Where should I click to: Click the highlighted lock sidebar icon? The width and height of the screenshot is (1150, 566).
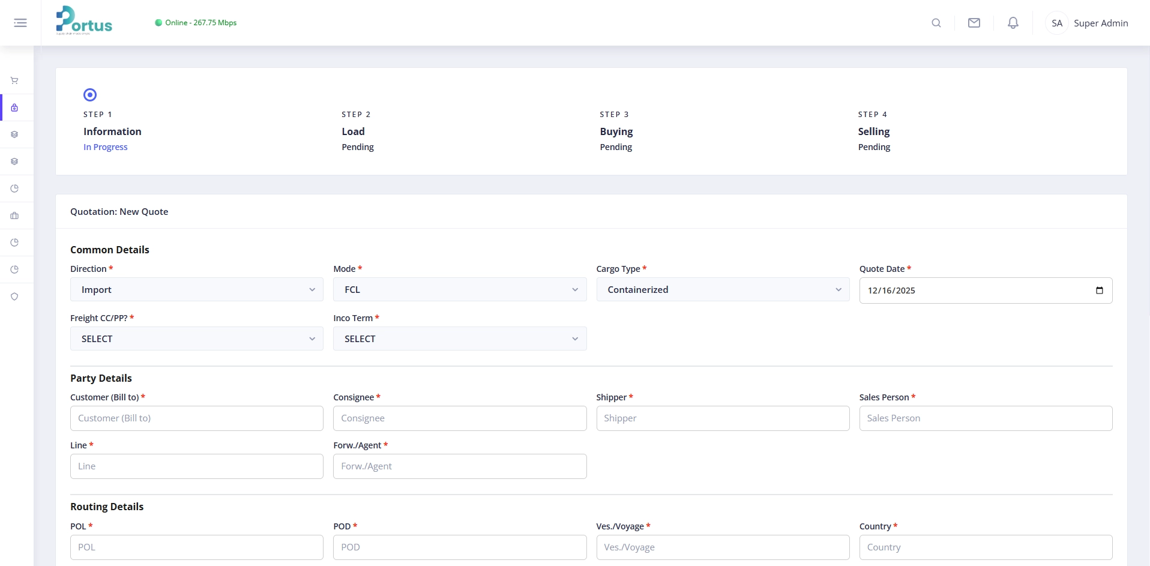tap(14, 108)
